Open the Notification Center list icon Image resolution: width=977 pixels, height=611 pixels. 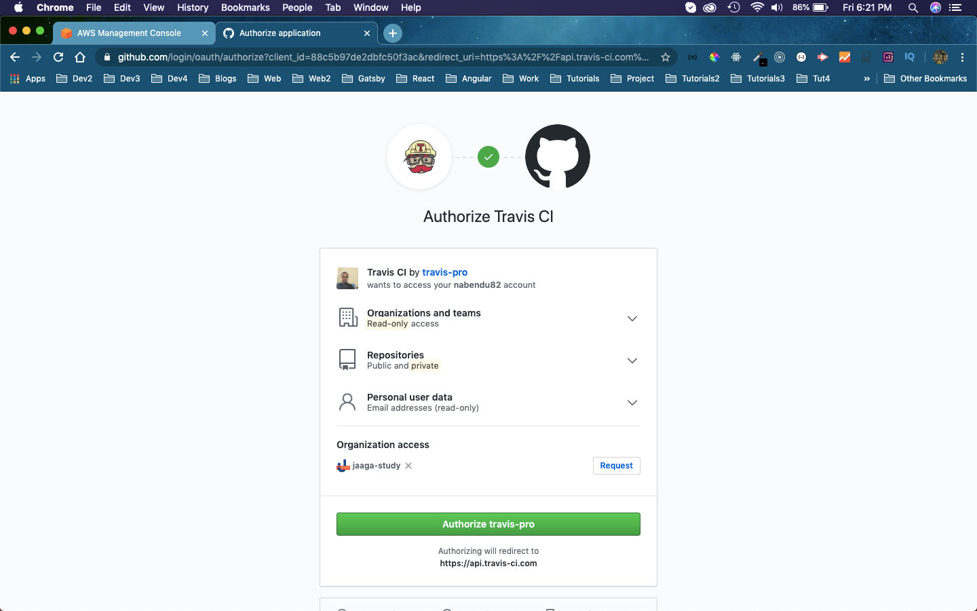pos(955,7)
